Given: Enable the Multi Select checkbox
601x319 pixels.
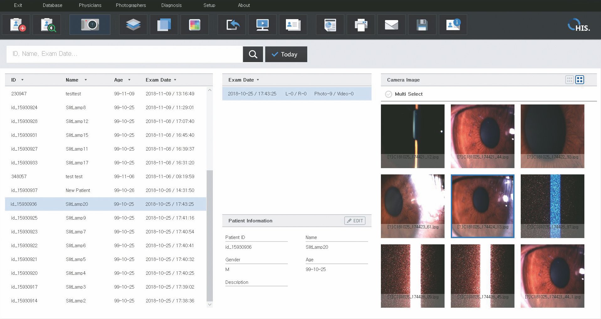Looking at the screenshot, I should [x=388, y=94].
